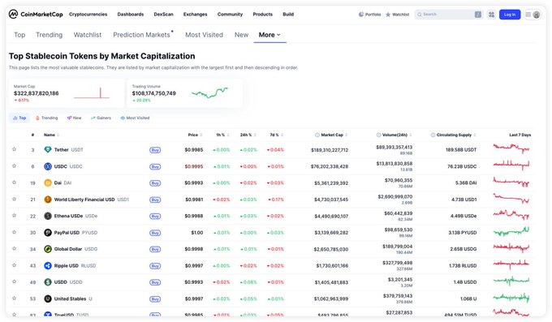Click the CoinMarketCap logo
Image resolution: width=552 pixels, height=322 pixels.
(36, 15)
